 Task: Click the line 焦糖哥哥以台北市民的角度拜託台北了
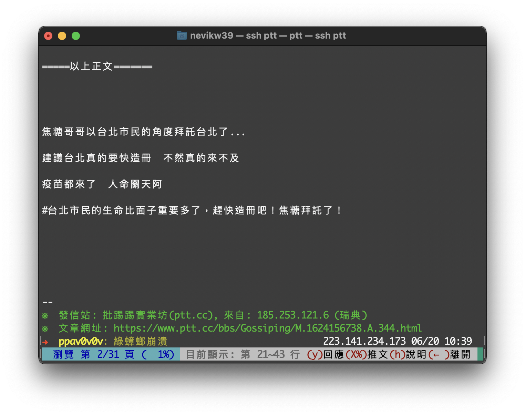(x=143, y=132)
